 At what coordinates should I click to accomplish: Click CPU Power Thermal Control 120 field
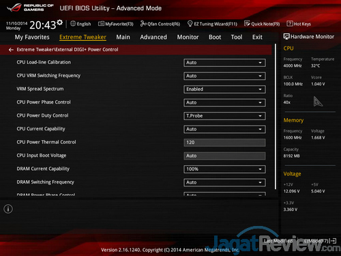coord(224,143)
